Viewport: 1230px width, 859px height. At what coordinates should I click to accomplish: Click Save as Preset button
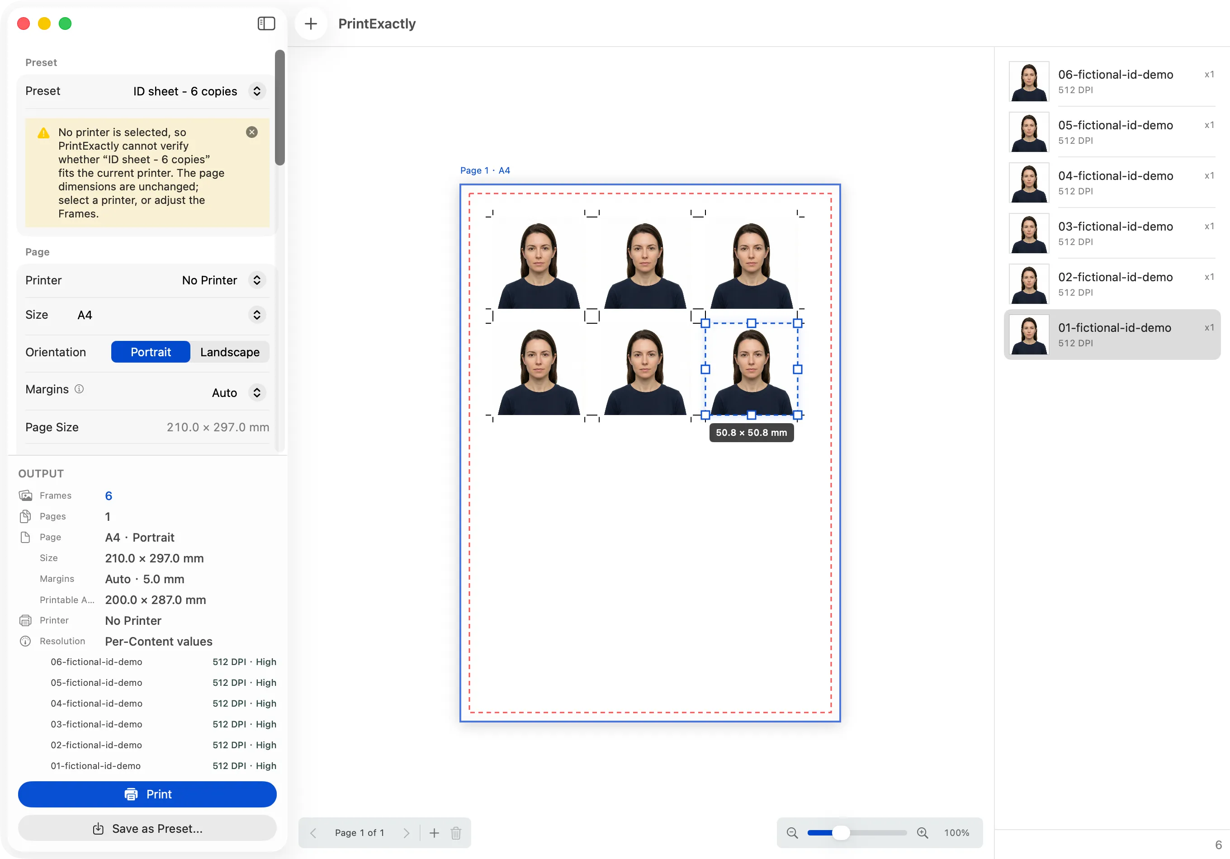pyautogui.click(x=147, y=828)
